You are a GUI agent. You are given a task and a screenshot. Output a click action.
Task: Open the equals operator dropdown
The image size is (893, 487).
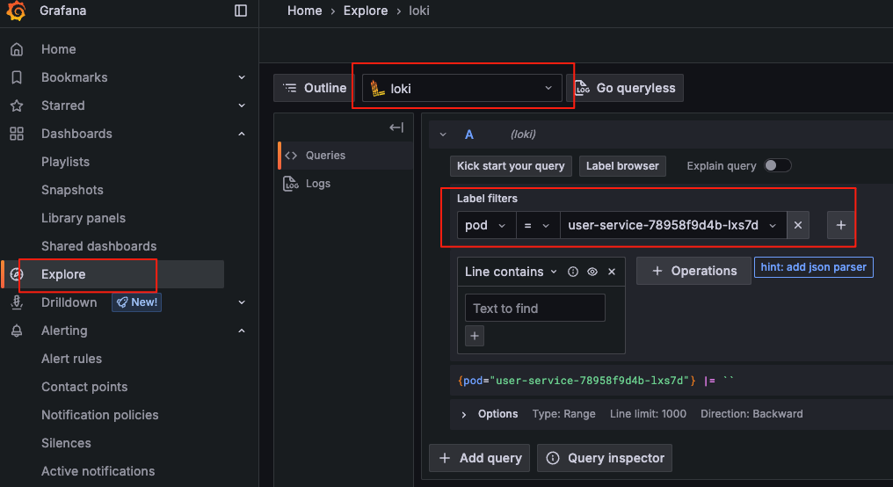click(537, 225)
